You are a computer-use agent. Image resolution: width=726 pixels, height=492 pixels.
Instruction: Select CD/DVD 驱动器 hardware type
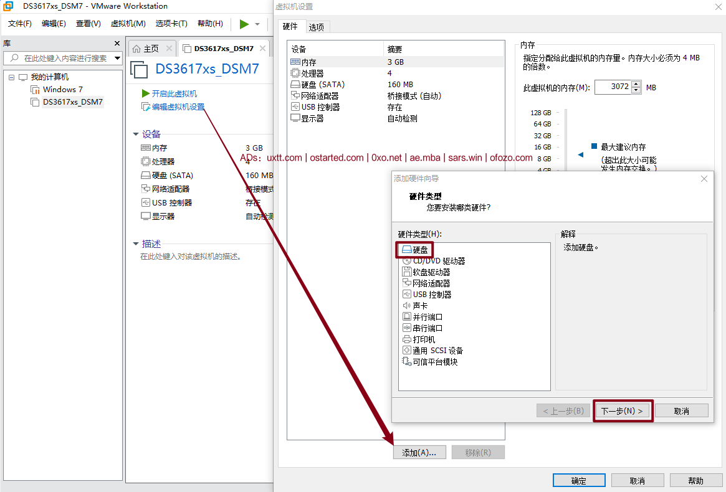434,261
